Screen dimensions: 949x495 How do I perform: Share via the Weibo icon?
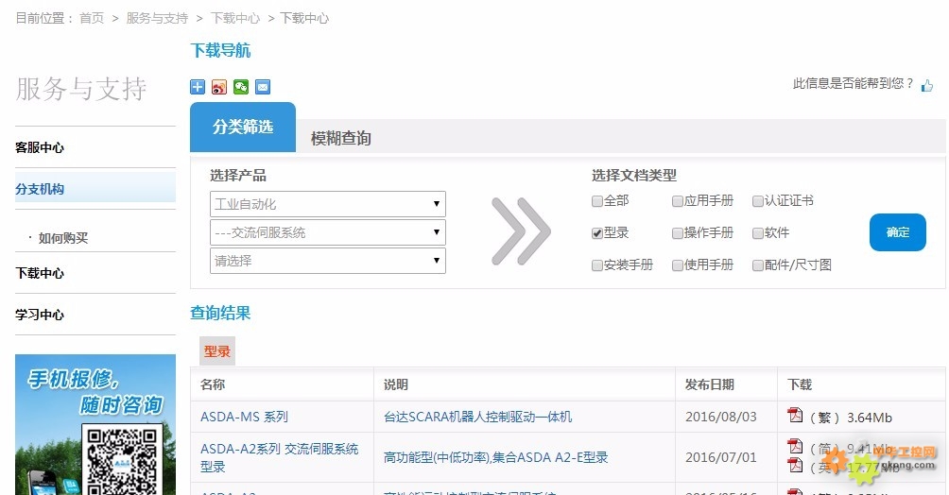click(x=219, y=87)
